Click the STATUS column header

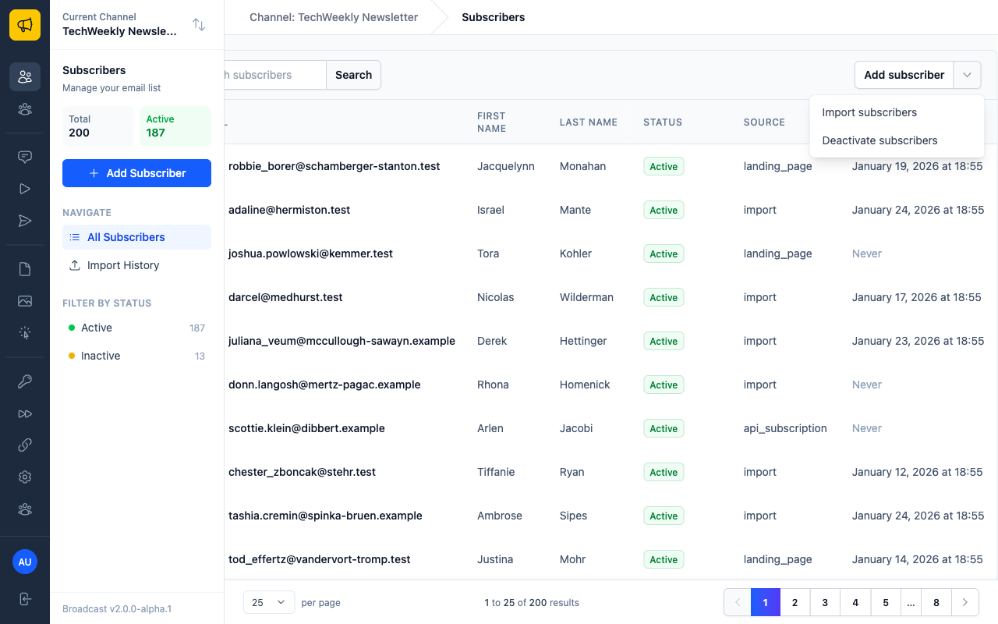point(663,122)
